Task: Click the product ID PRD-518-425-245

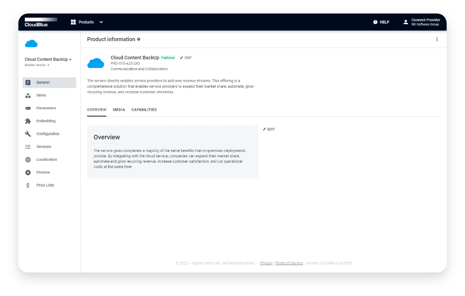Action: (x=125, y=63)
